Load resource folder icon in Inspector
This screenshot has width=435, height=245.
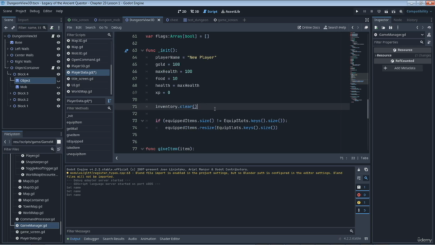383,27
